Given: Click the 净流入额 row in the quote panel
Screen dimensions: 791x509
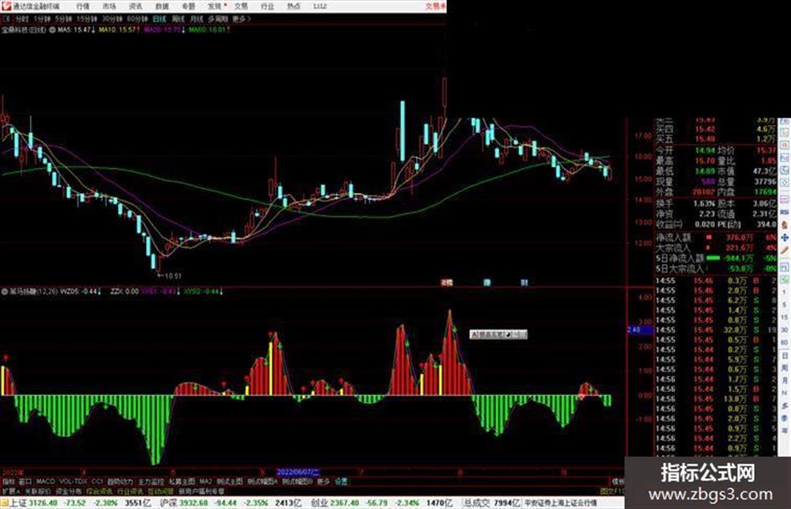Looking at the screenshot, I should click(717, 237).
